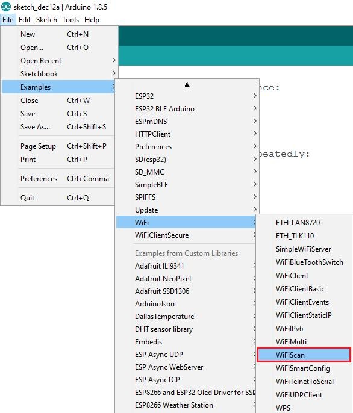The image size is (353, 413).
Task: Open Preferences from the File menu
Action: point(58,179)
